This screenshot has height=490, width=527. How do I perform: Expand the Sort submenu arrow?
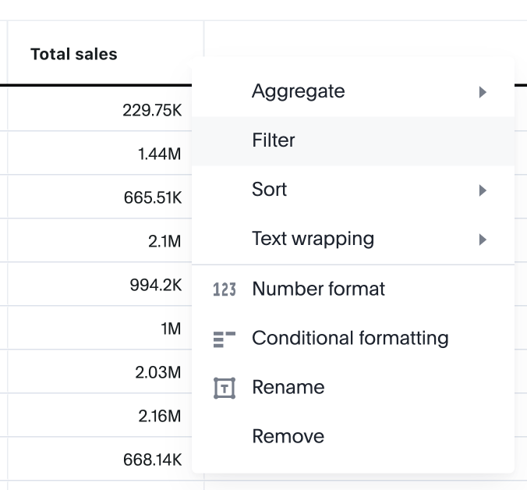click(483, 190)
